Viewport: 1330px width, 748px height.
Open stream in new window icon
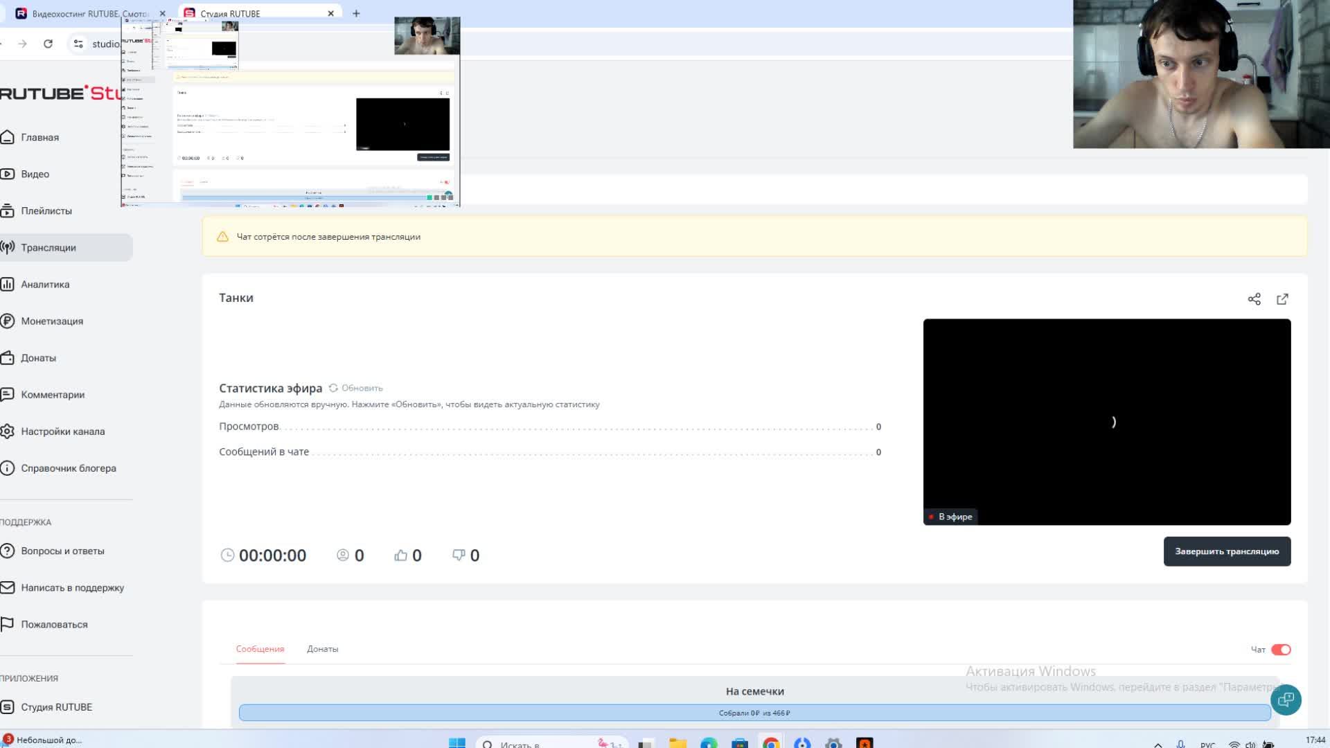[x=1282, y=299]
